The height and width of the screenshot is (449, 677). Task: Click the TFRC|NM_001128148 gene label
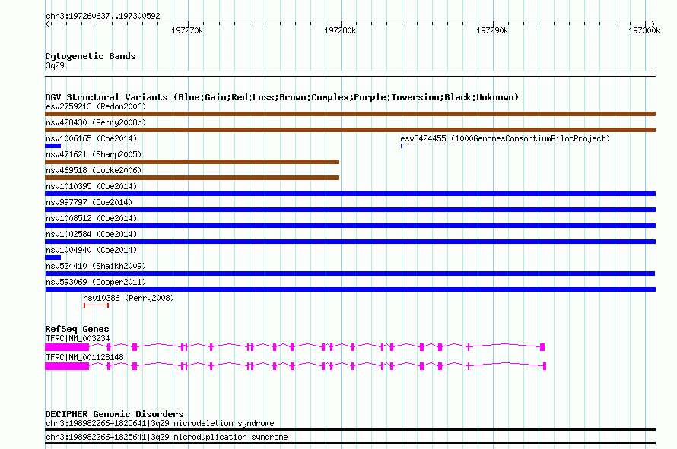point(84,358)
